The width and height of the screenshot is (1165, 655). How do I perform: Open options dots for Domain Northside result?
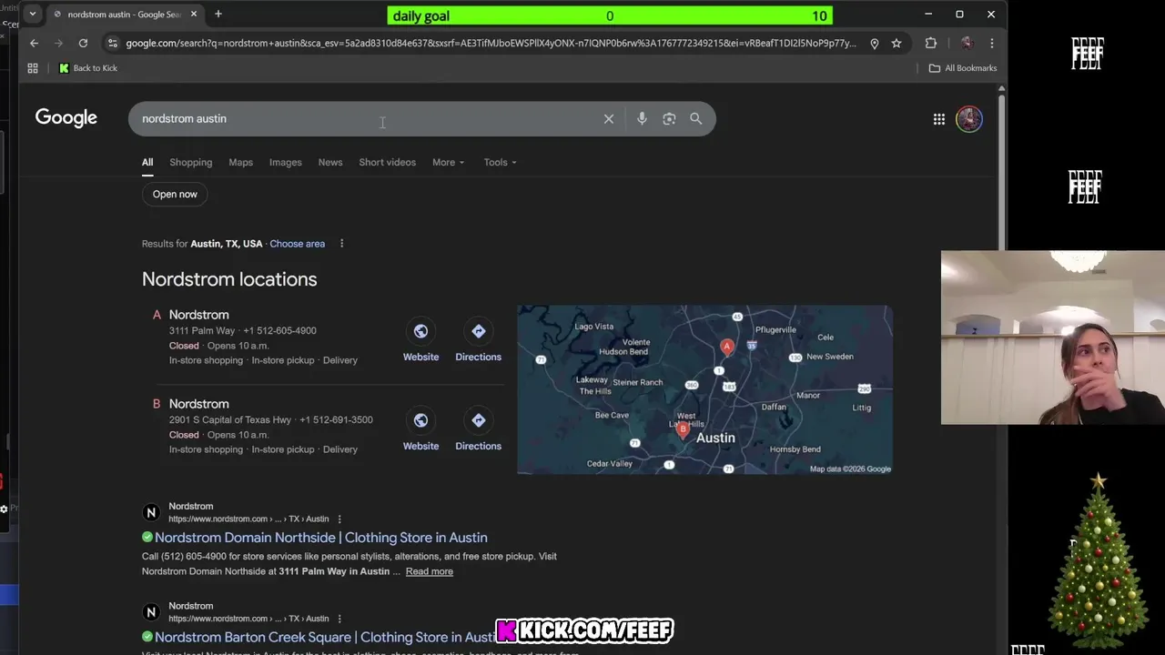[x=339, y=519]
